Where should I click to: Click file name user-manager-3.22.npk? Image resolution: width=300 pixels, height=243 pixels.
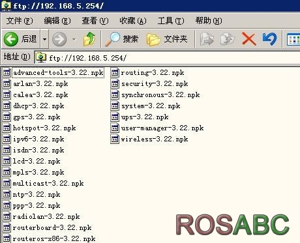coord(162,128)
